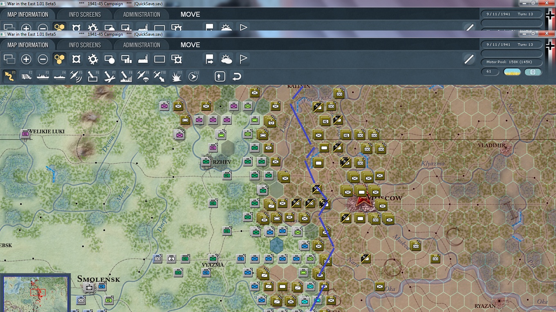The width and height of the screenshot is (556, 312).
Task: Select the F7 bomb airfield icon
Action: [110, 76]
